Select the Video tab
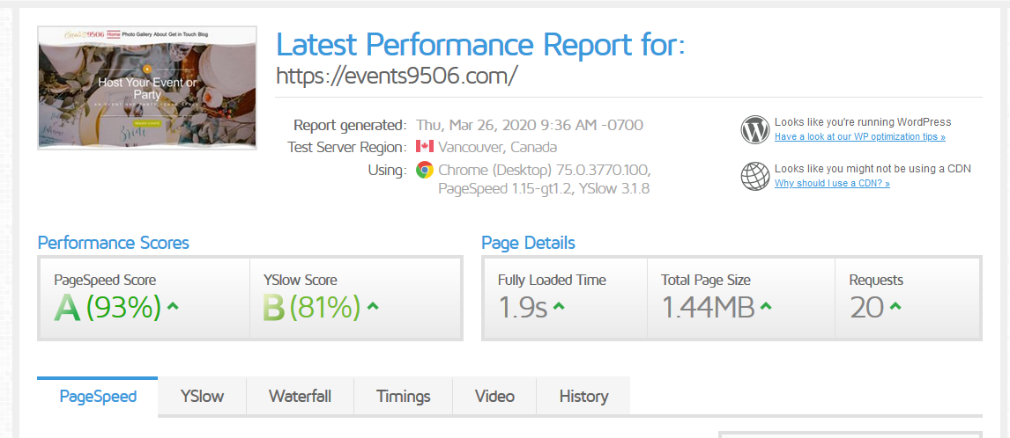The width and height of the screenshot is (1010, 438). point(494,397)
